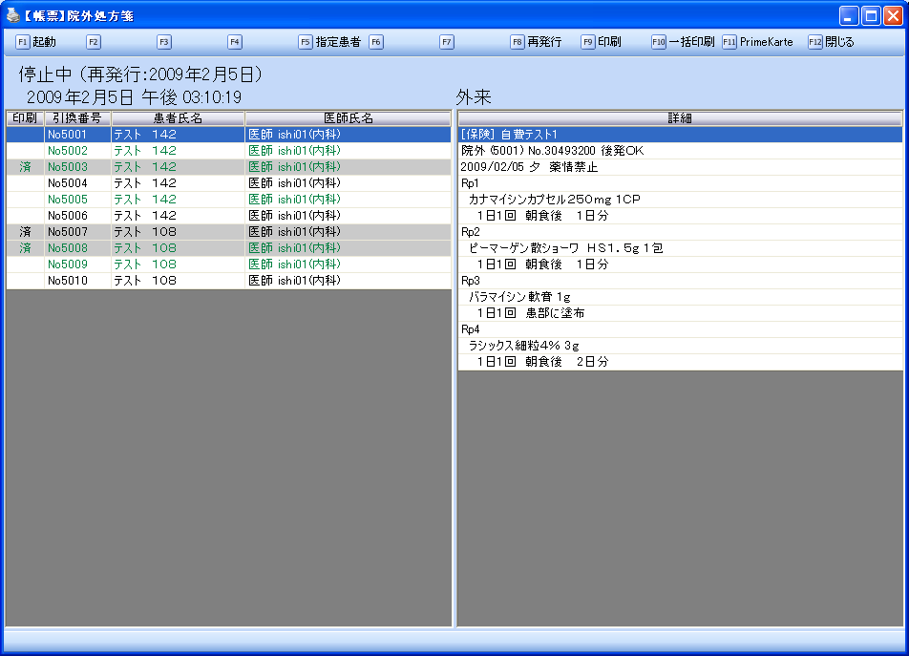Select row No5002
Screen dimensions: 909x656
[228, 151]
